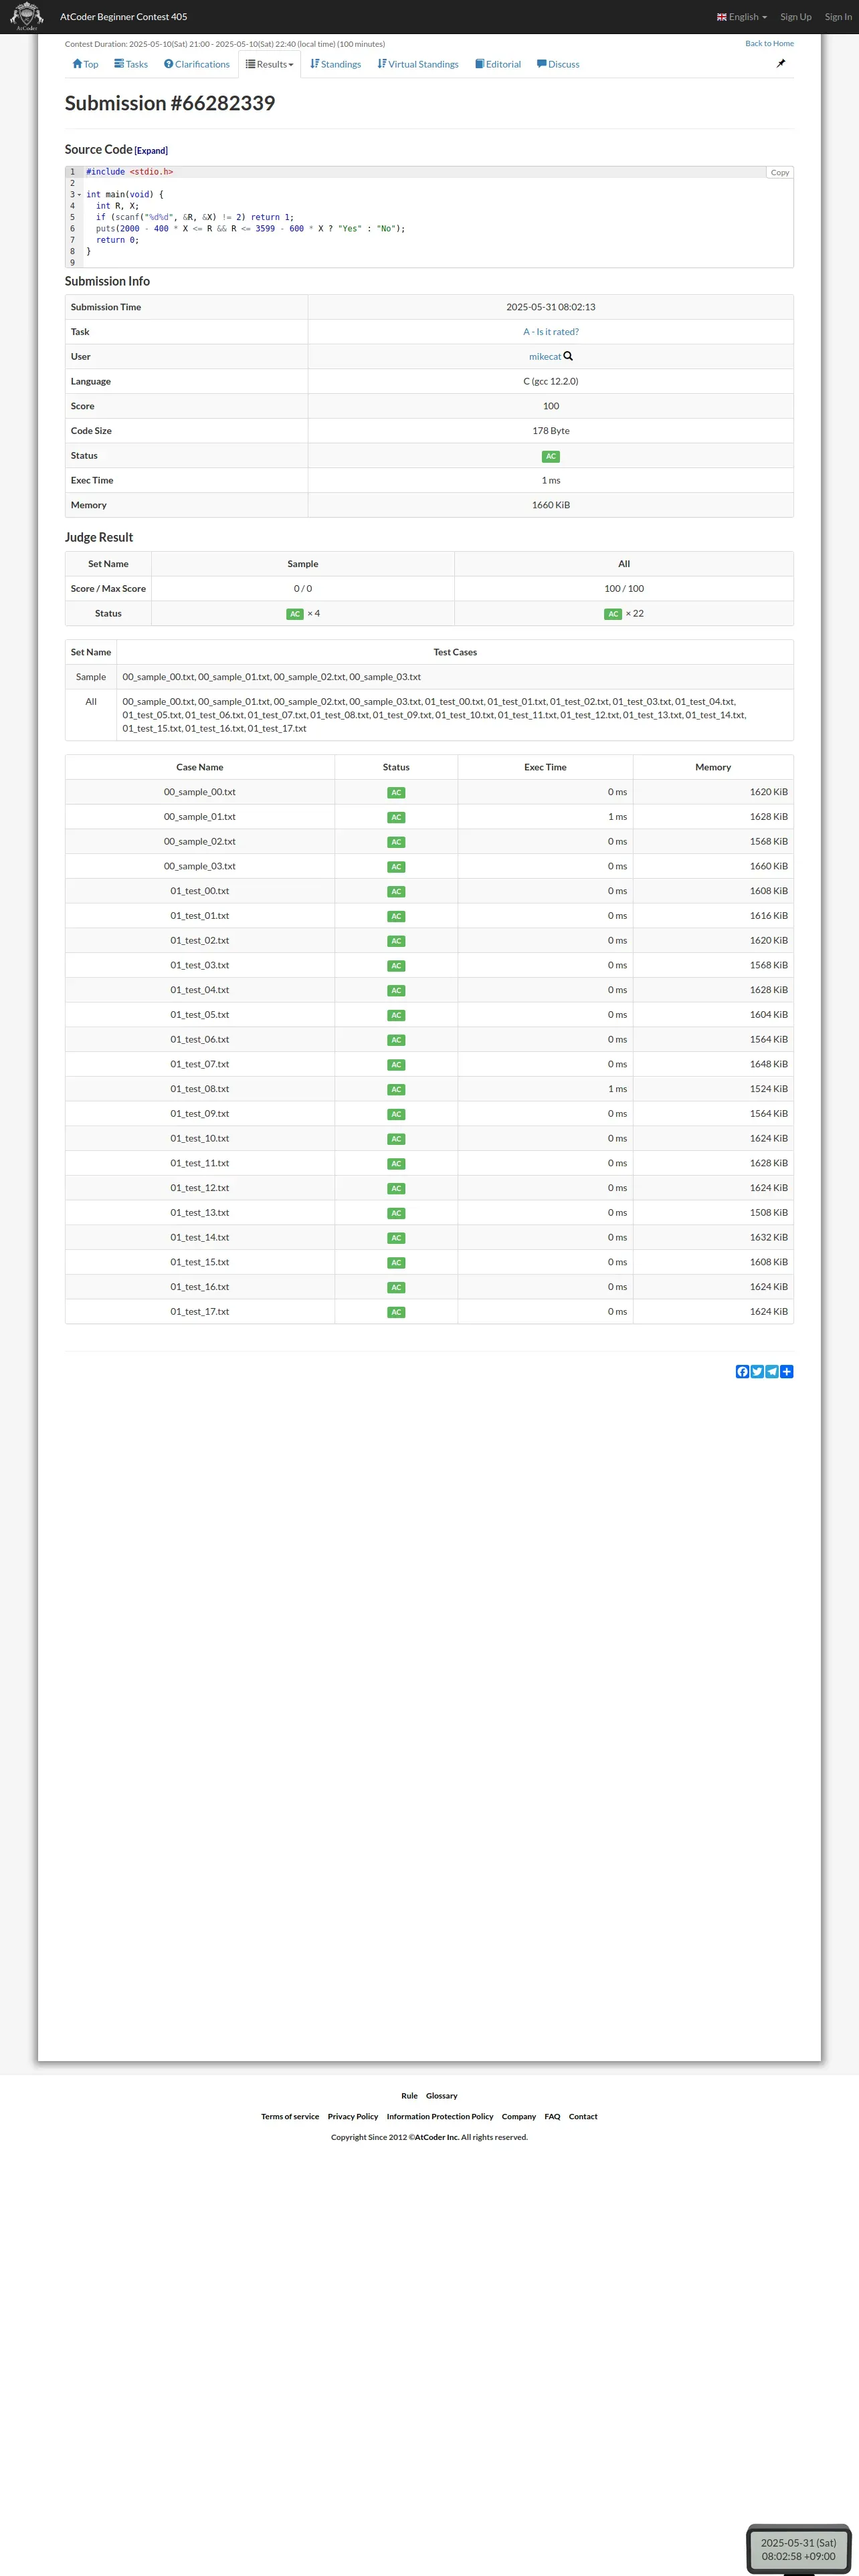This screenshot has width=859, height=2576.
Task: Click exec time 1 ms for 00_sample_01.txt
Action: [x=617, y=817]
